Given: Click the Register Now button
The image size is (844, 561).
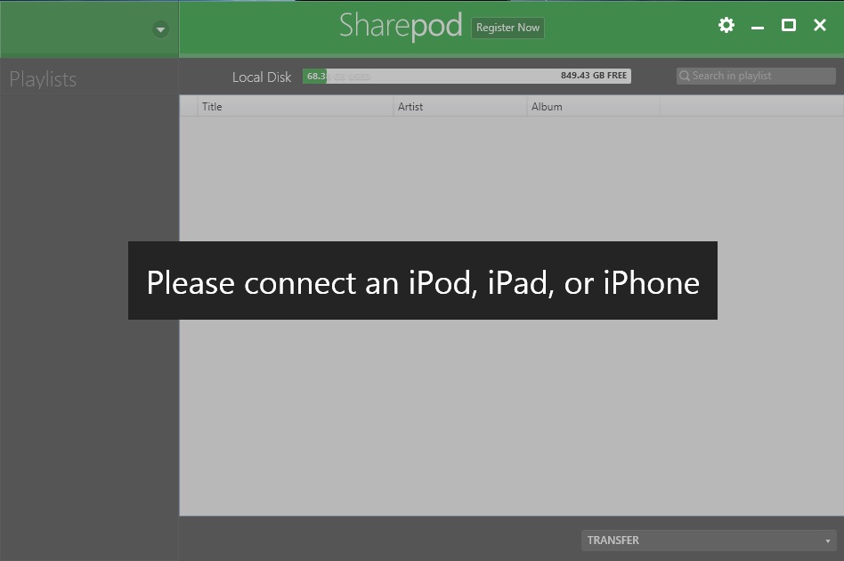Looking at the screenshot, I should [x=507, y=28].
